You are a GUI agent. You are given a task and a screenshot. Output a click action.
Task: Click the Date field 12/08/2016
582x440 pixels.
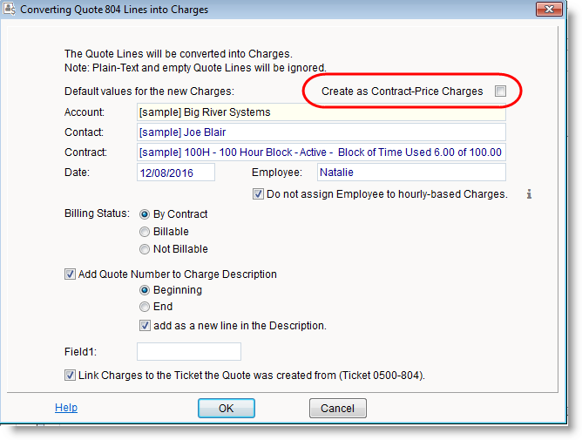[x=175, y=173]
